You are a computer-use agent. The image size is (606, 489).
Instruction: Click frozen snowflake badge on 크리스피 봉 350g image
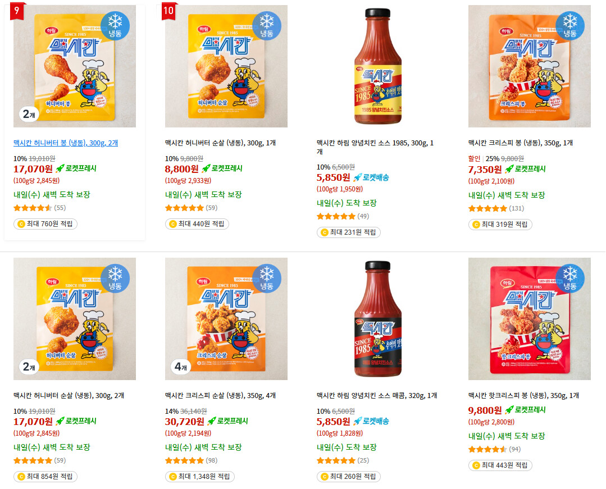coord(569,25)
